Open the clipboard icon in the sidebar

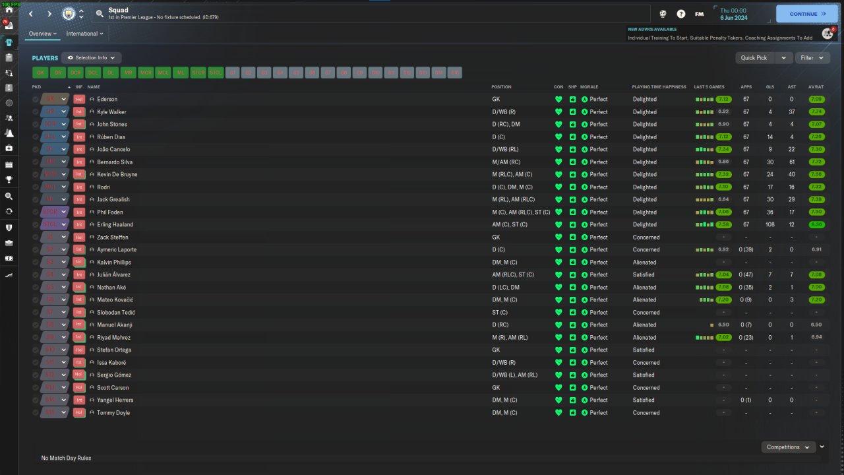[9, 57]
